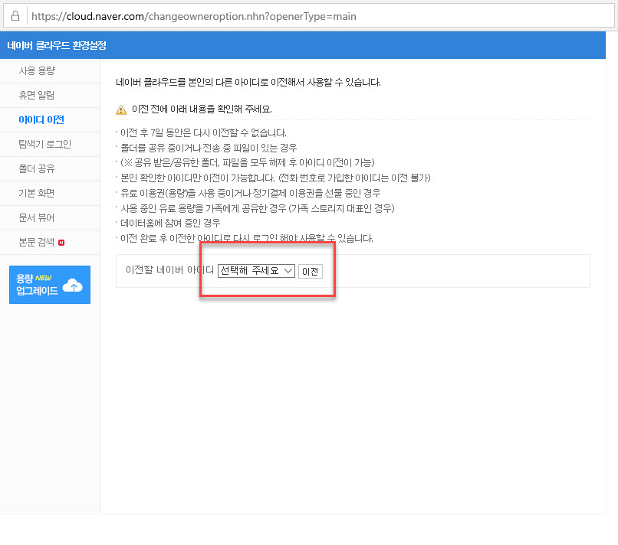The height and width of the screenshot is (545, 618).
Task: Open 사용 용량 settings menu
Action: point(37,71)
